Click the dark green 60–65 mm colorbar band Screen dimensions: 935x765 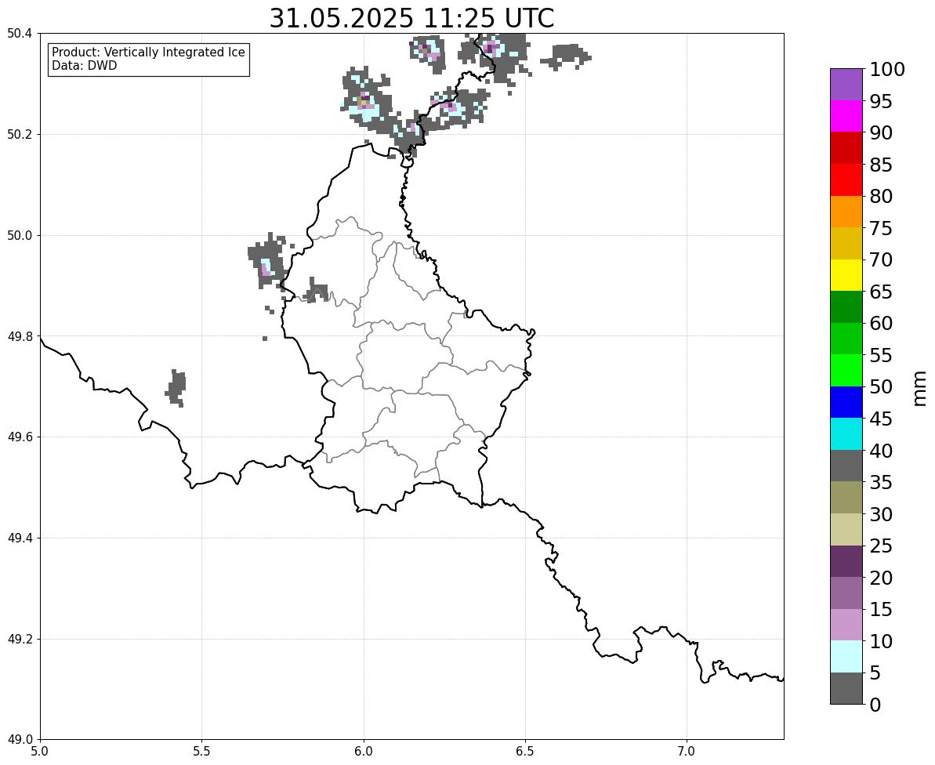click(846, 307)
